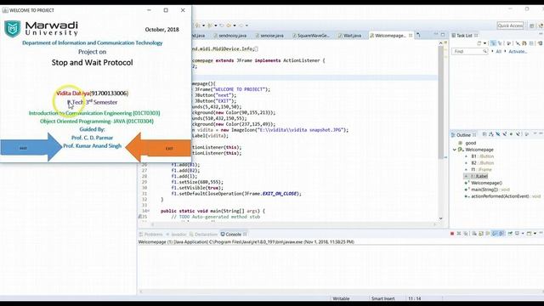Open the sendnoisy.java editor tab
This screenshot has height=306, width=544.
click(x=229, y=36)
